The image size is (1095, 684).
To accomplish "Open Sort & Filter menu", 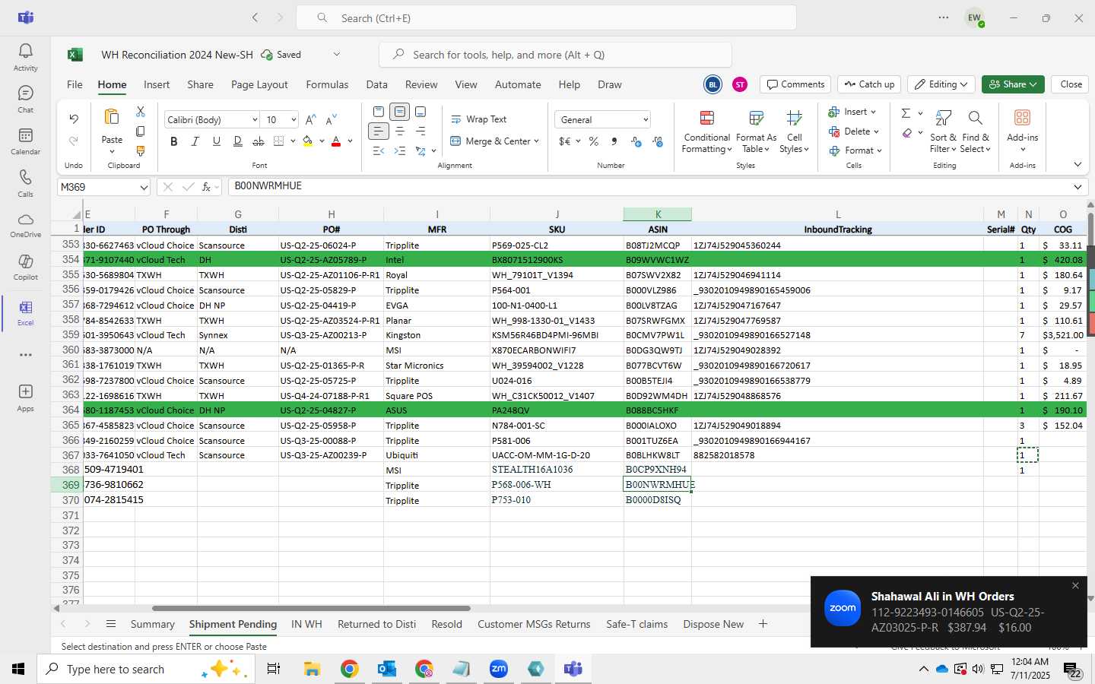I will pos(943,131).
